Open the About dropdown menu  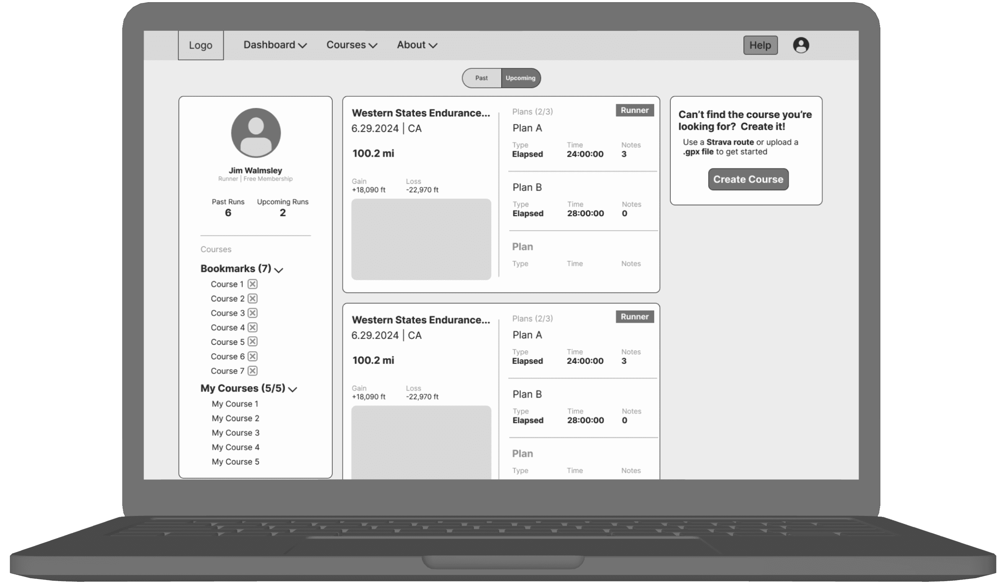point(417,45)
